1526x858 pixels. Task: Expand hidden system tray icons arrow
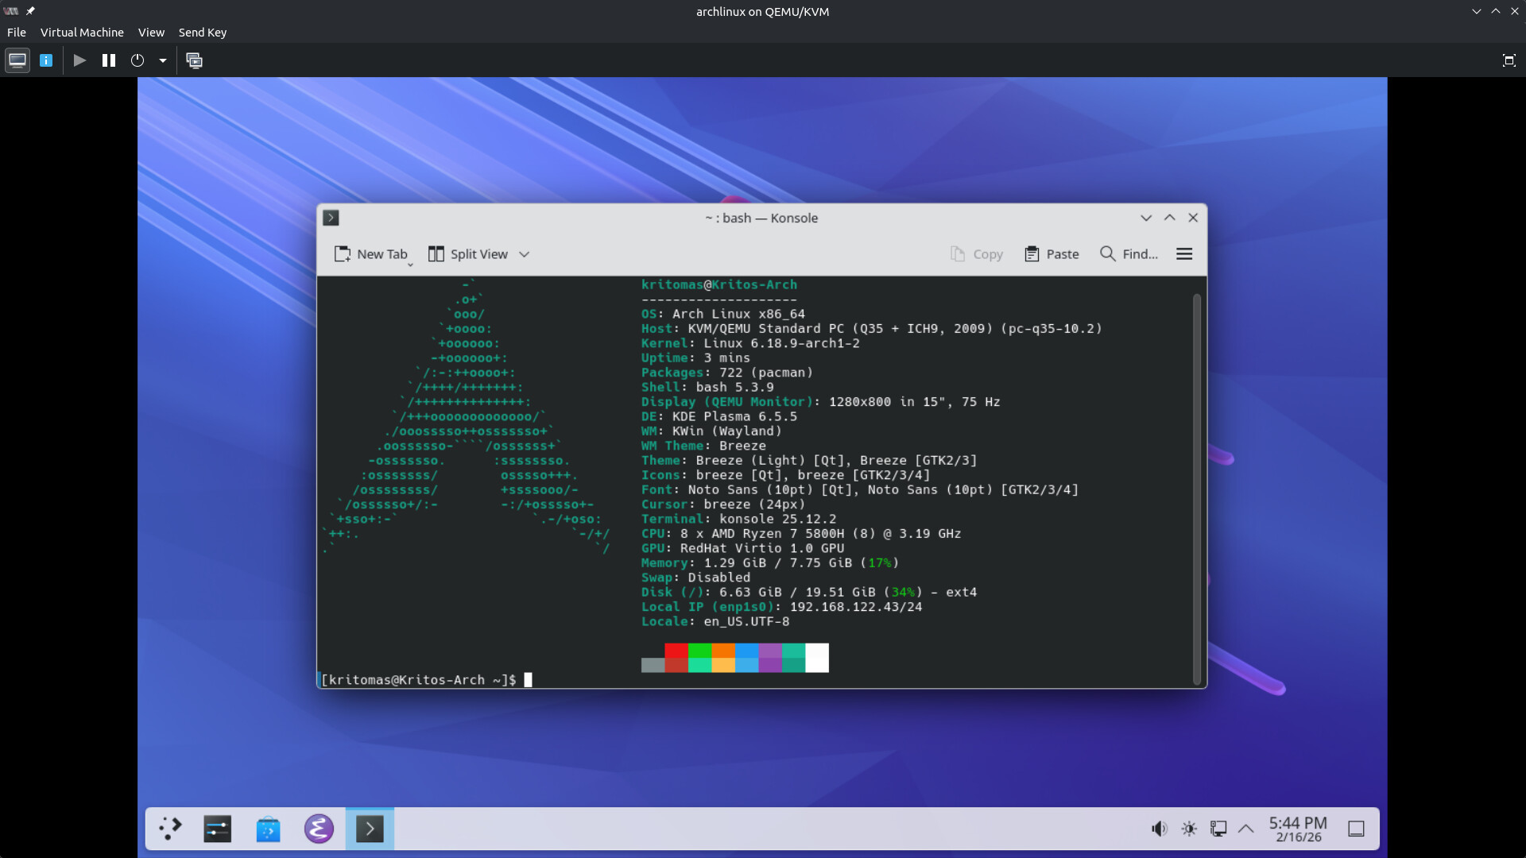click(1245, 829)
